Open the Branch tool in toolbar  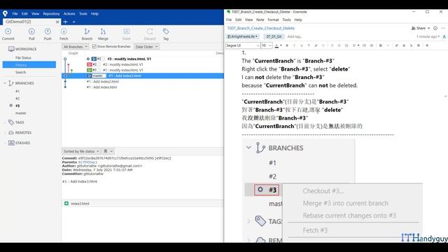[x=87, y=34]
